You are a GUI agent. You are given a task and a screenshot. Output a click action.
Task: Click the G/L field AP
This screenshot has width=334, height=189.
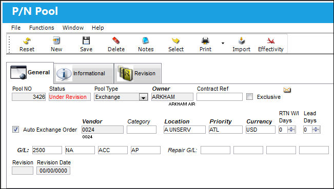coord(146,150)
